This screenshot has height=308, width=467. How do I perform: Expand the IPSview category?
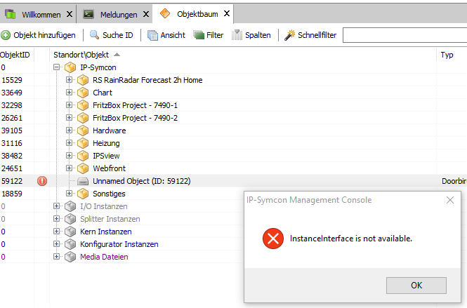69,155
